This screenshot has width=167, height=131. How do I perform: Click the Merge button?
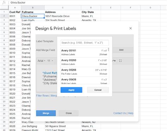coord(46,113)
